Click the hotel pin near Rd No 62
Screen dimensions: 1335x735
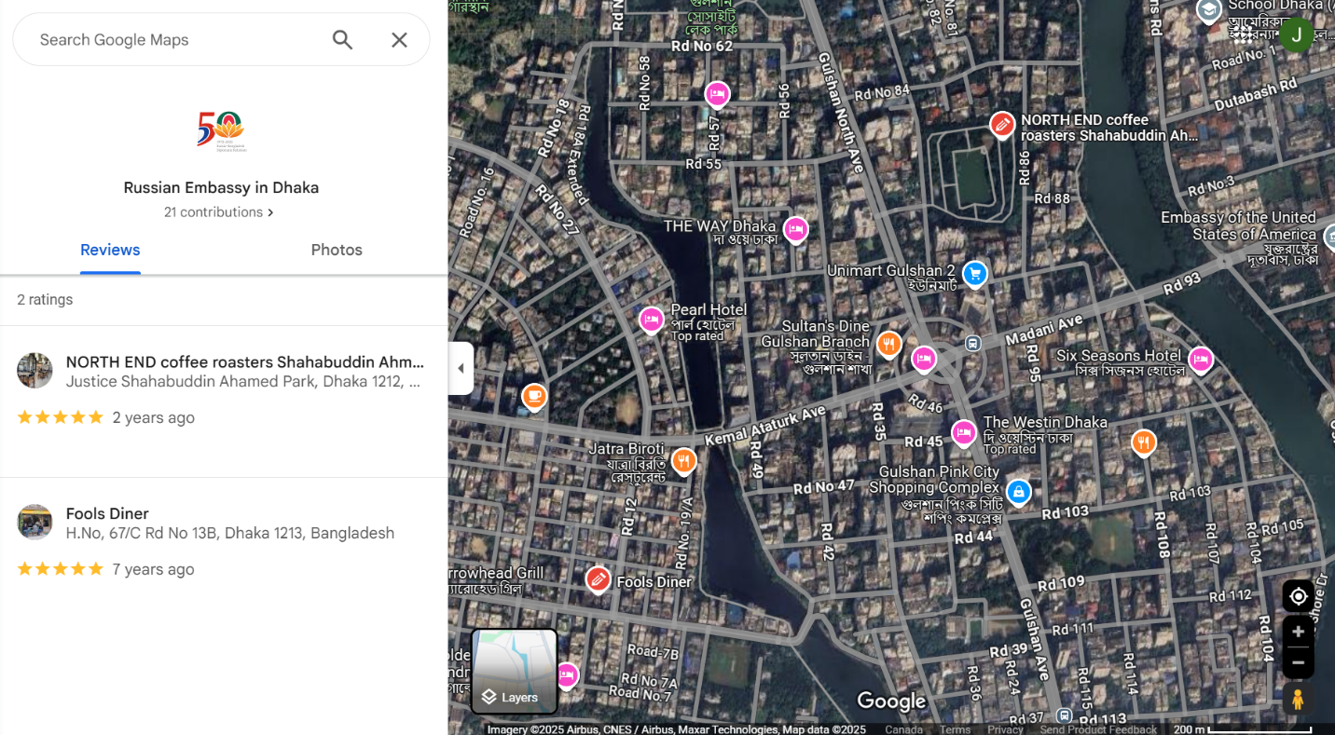point(716,94)
